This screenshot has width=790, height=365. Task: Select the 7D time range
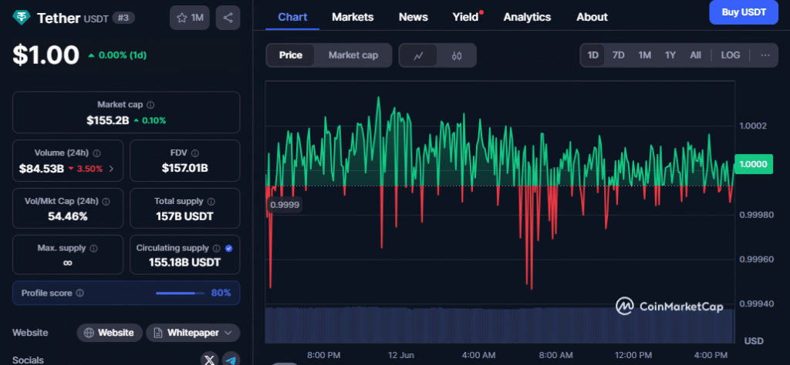[x=618, y=55]
